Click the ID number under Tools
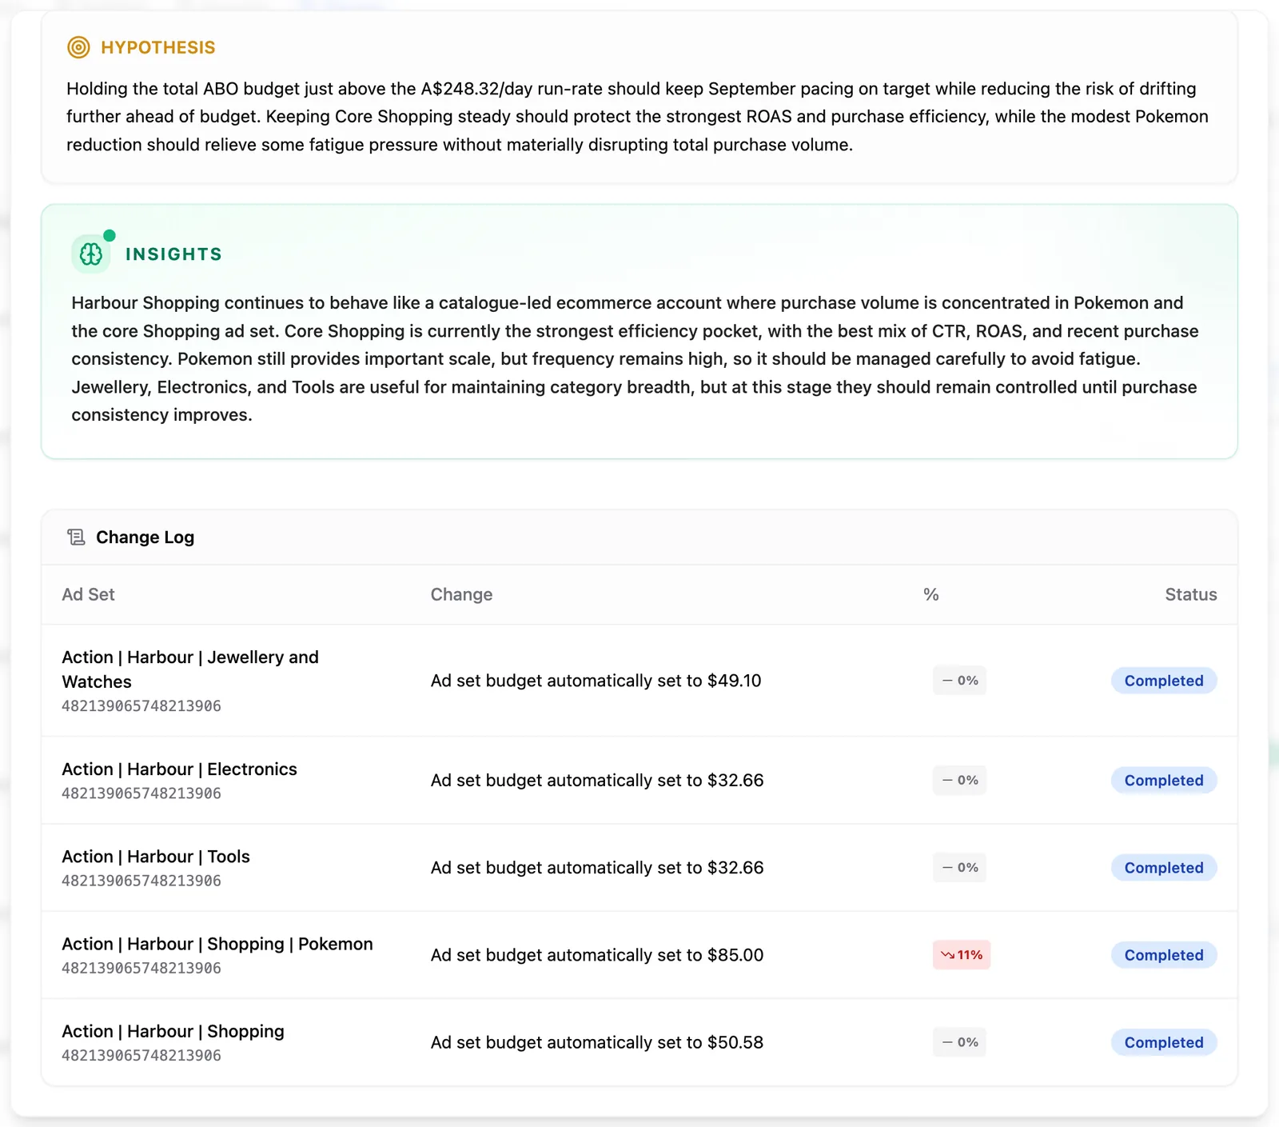Image resolution: width=1279 pixels, height=1127 pixels. pyautogui.click(x=141, y=881)
